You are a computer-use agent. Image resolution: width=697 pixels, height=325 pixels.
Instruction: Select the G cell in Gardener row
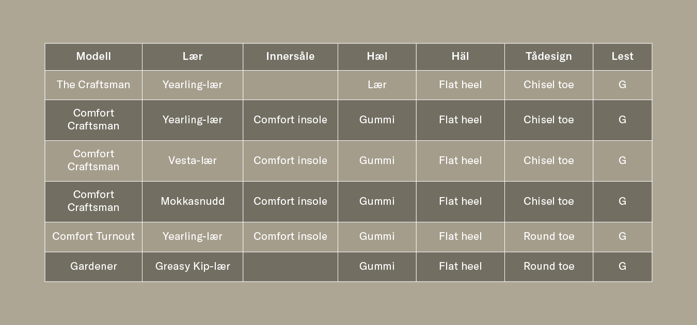pyautogui.click(x=622, y=266)
